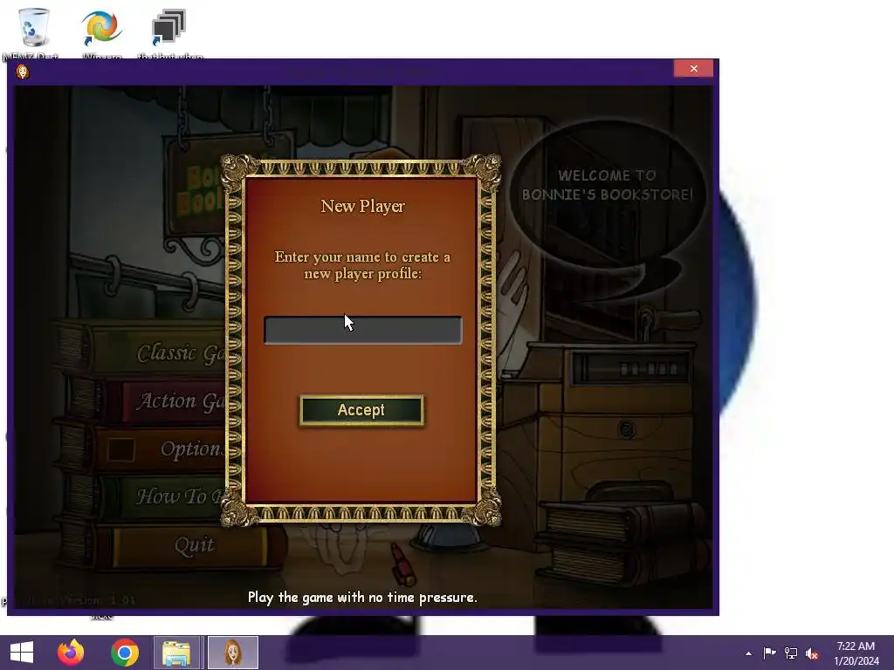
Task: Open the Recycle Bin desktop icon
Action: coord(33,27)
